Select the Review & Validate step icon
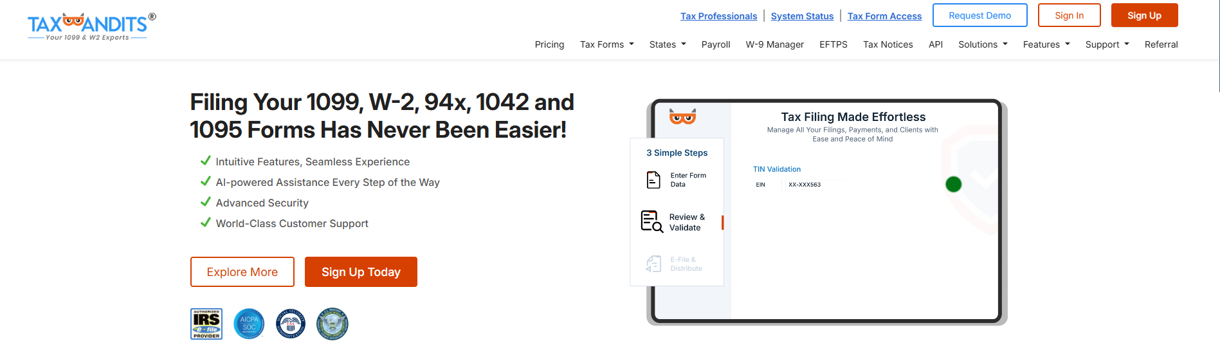 (x=651, y=222)
